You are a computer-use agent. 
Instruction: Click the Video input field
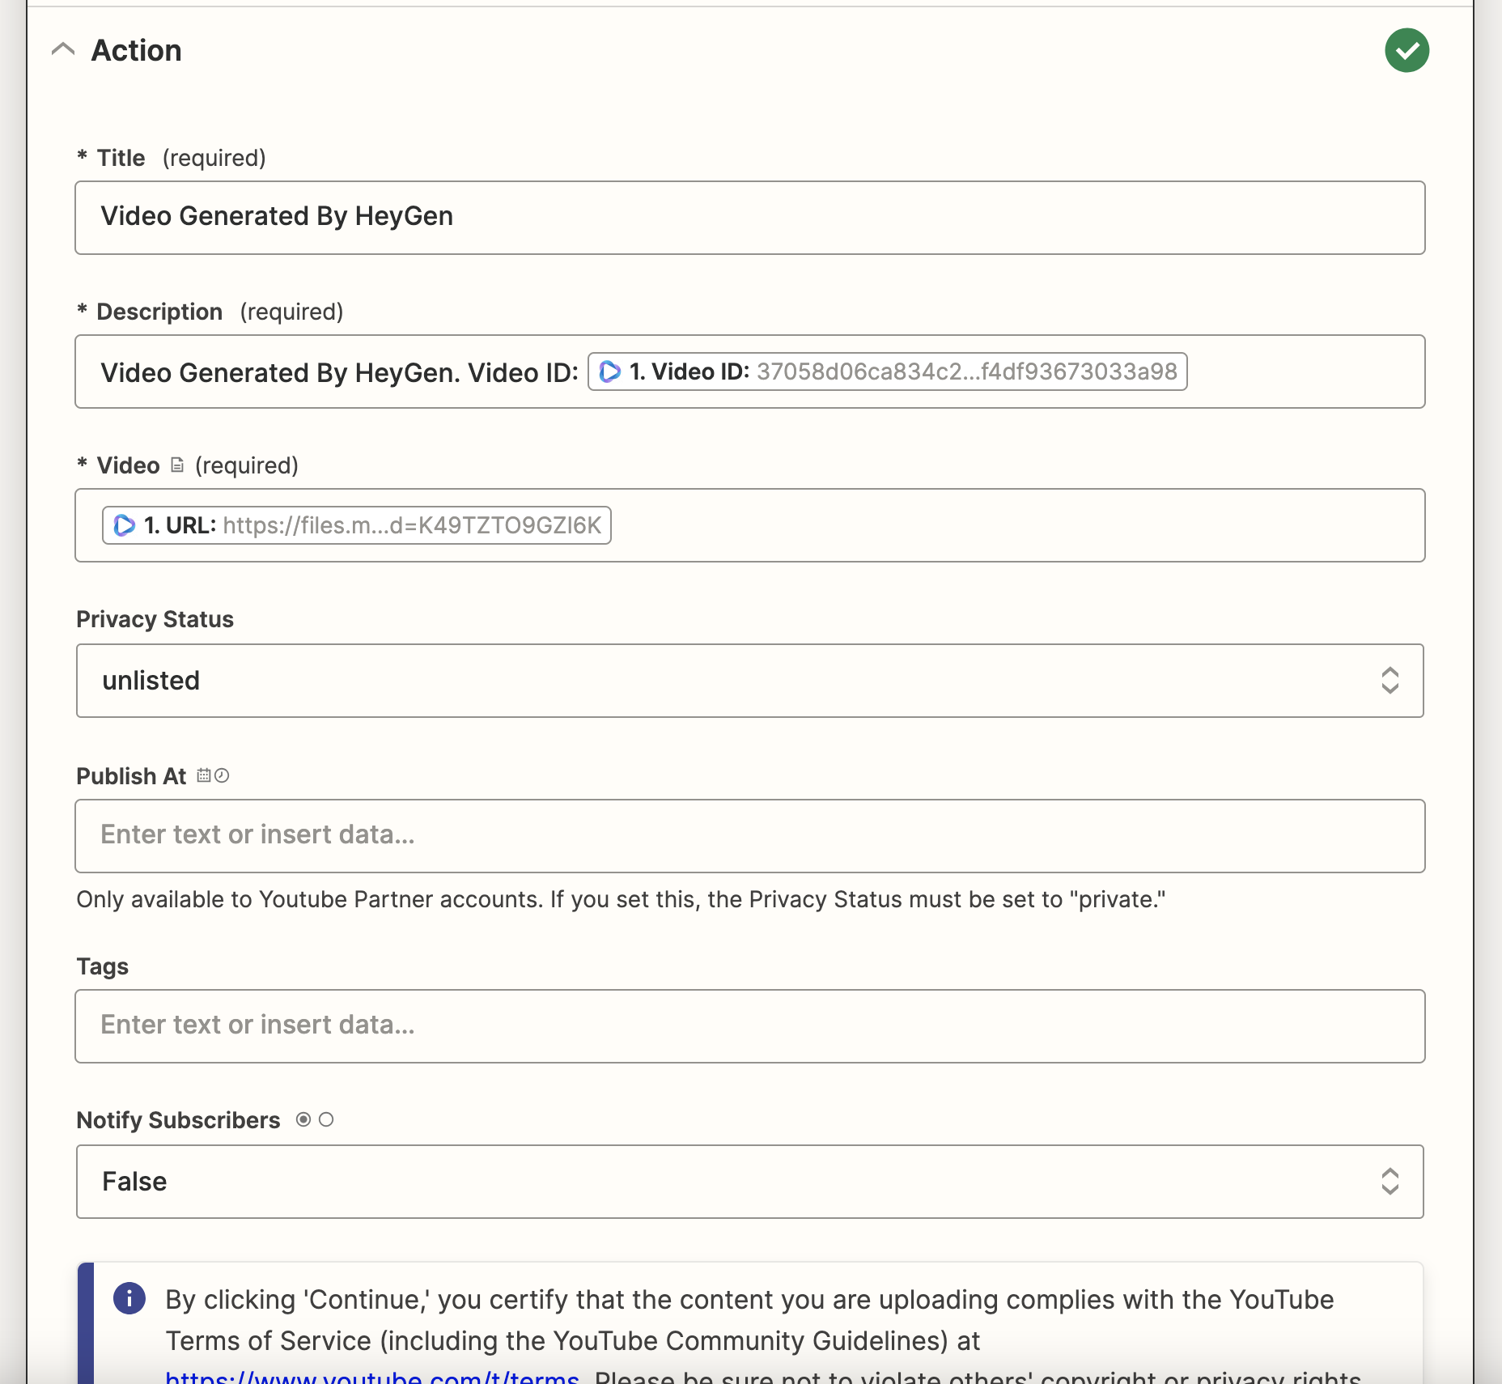tap(750, 525)
